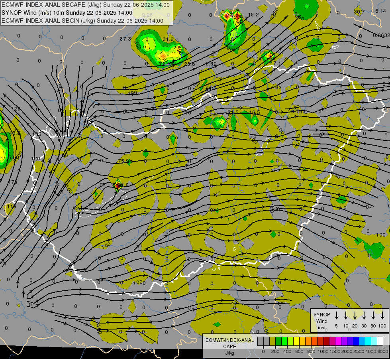The image size is (390, 359).
Task: Click the 7.63 value on the map
Action: pyautogui.click(x=276, y=87)
